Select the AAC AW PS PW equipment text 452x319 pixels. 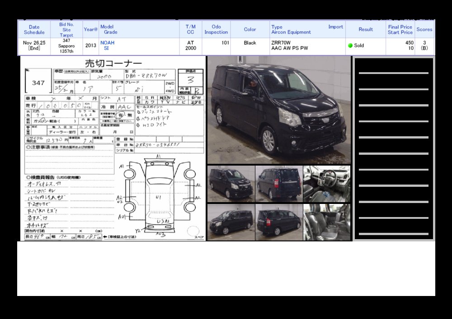(x=289, y=48)
